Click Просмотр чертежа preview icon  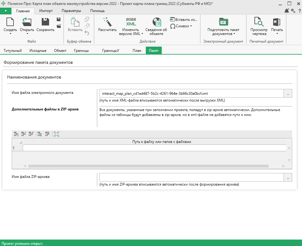[259, 22]
